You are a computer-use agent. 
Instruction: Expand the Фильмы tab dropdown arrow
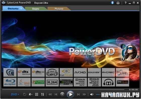[x=21, y=9]
